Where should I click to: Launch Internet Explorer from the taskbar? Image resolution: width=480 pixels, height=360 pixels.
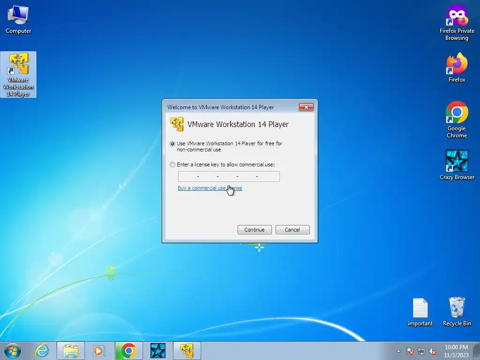pos(42,351)
